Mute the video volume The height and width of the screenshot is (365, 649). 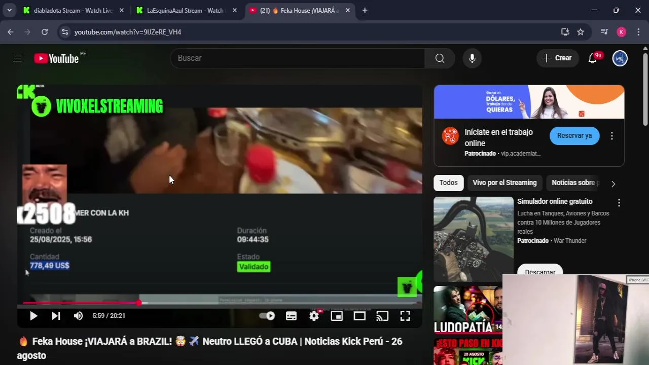(78, 316)
